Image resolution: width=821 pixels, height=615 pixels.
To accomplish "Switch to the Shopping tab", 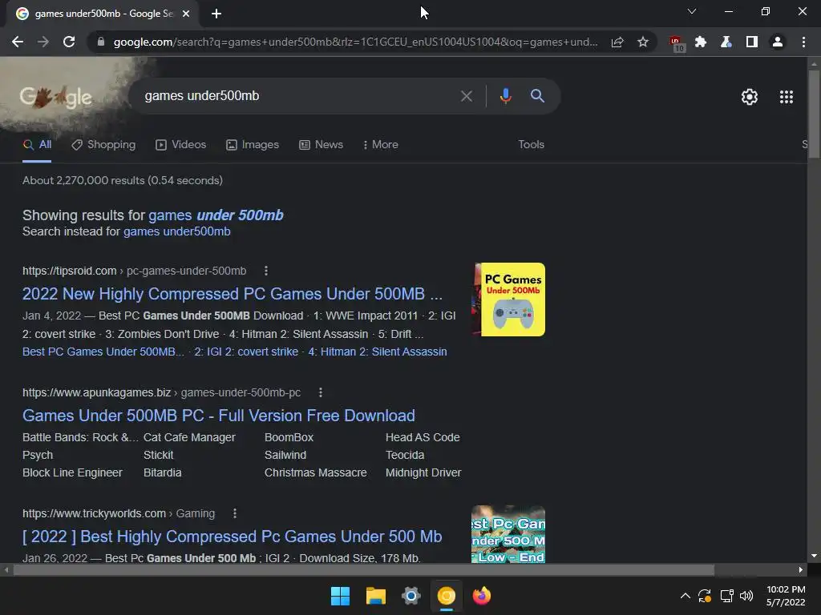I will (103, 145).
